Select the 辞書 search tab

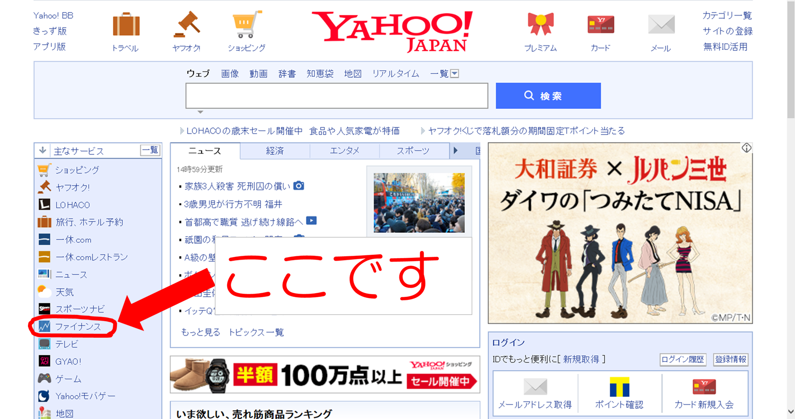(x=287, y=73)
